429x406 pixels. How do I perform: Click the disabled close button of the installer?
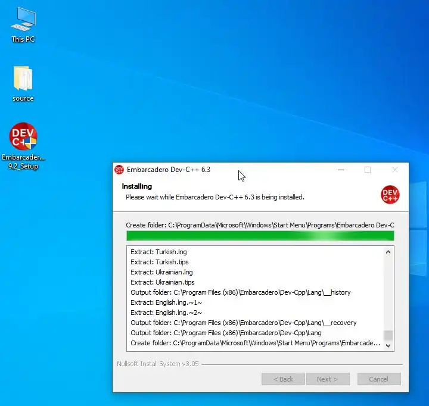pyautogui.click(x=394, y=170)
